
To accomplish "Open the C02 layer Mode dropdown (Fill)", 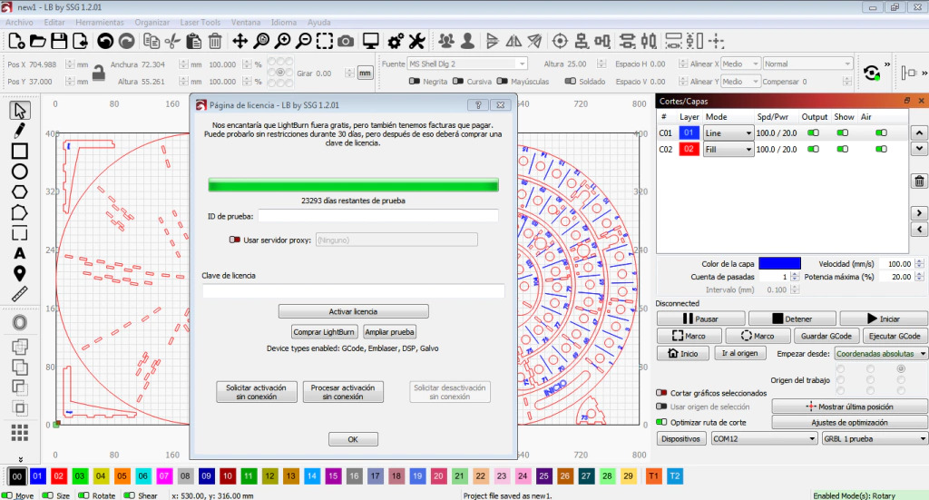I will 728,150.
